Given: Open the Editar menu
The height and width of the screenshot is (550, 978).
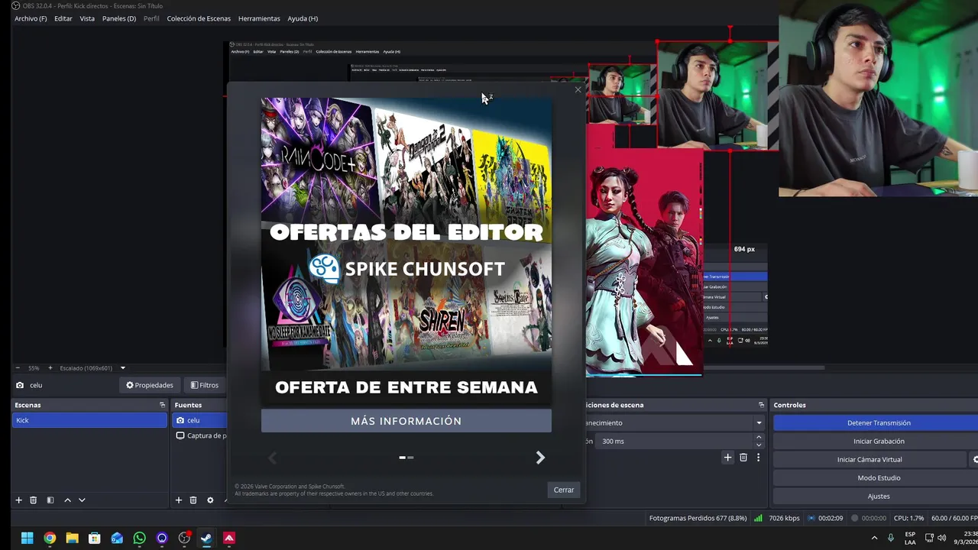Looking at the screenshot, I should pyautogui.click(x=63, y=18).
